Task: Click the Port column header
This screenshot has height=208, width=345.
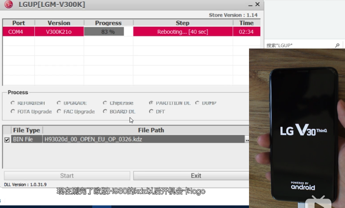Action: pyautogui.click(x=19, y=23)
